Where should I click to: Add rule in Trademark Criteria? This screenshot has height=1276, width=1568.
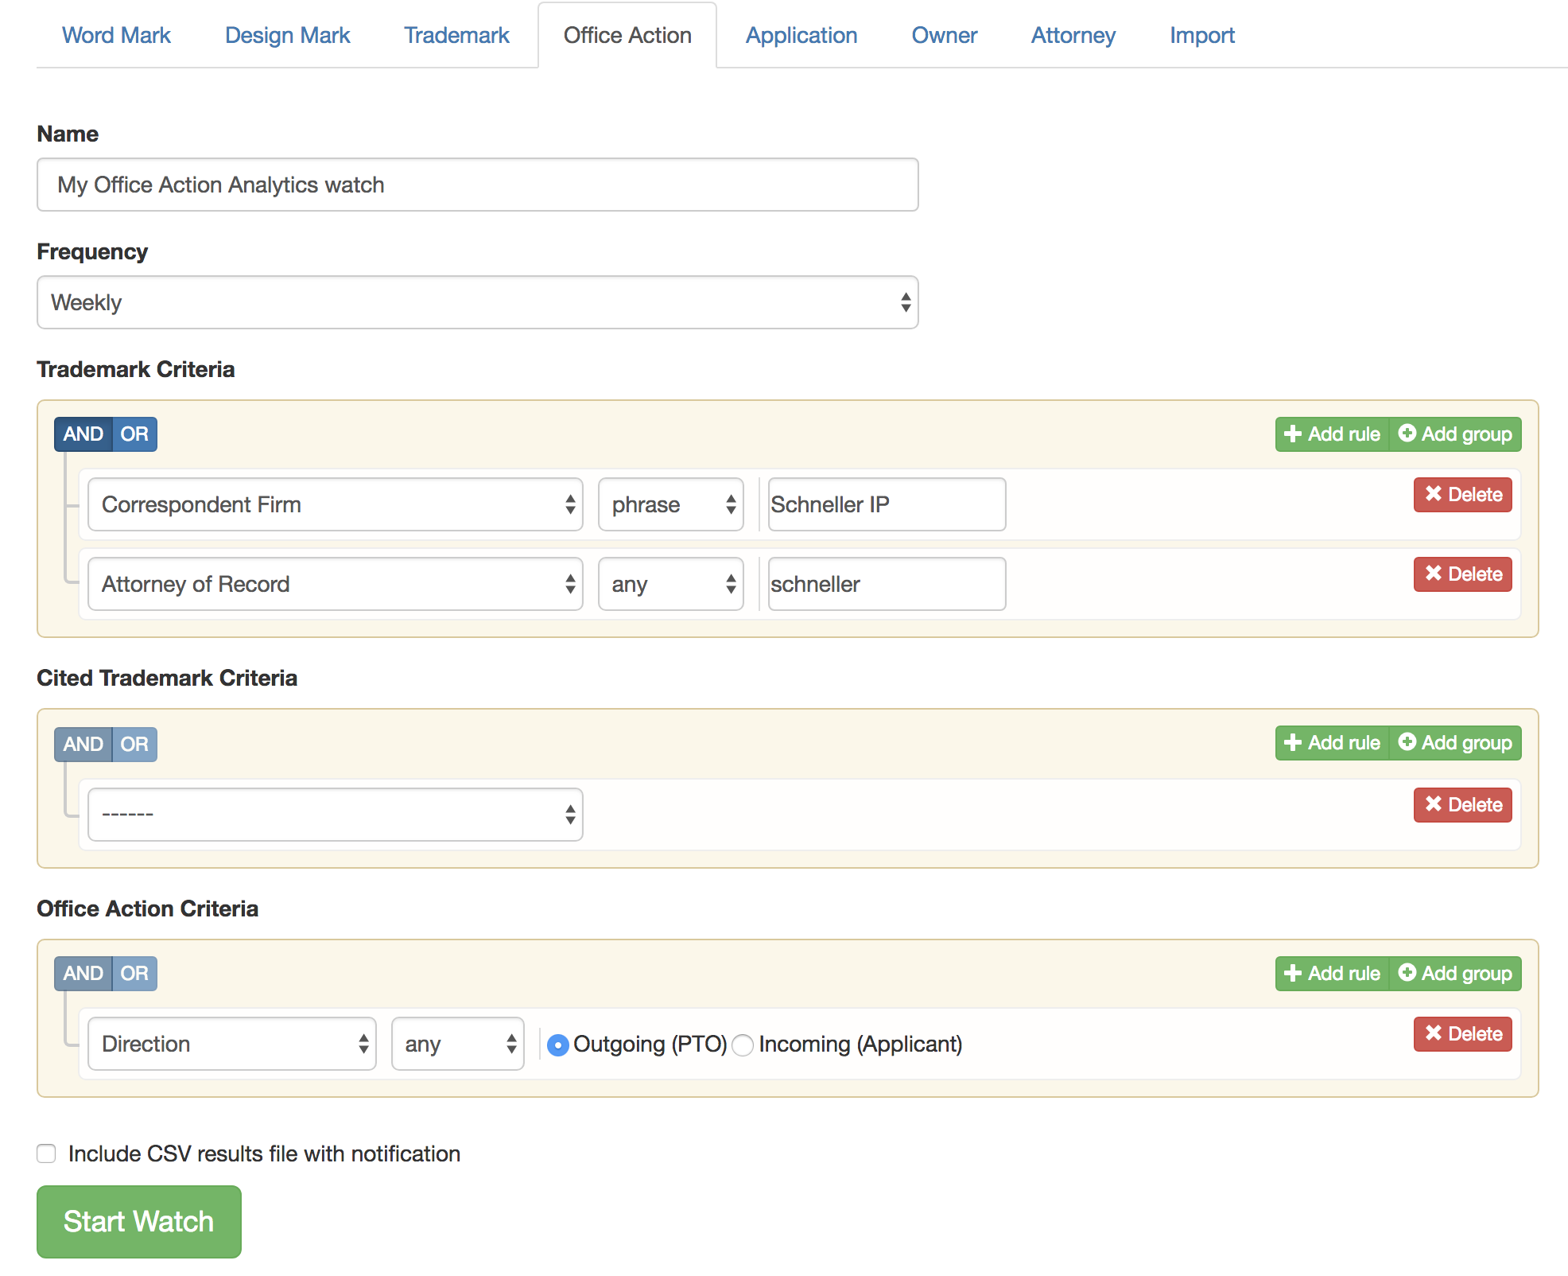(x=1333, y=434)
